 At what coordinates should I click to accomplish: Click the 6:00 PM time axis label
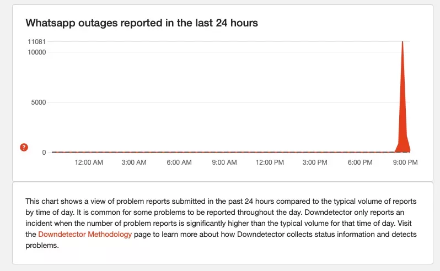pyautogui.click(x=360, y=162)
